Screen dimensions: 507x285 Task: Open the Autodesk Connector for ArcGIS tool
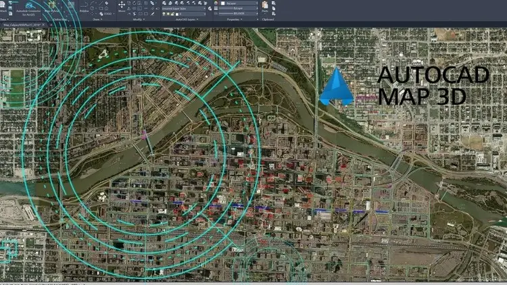click(29, 7)
